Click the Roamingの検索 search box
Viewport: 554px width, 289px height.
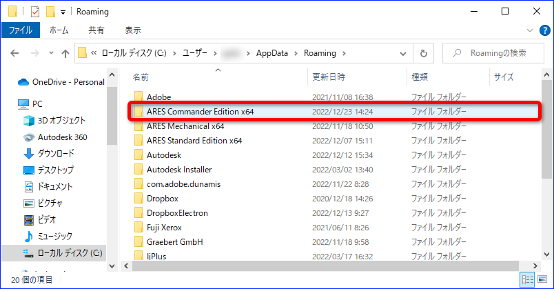click(493, 53)
